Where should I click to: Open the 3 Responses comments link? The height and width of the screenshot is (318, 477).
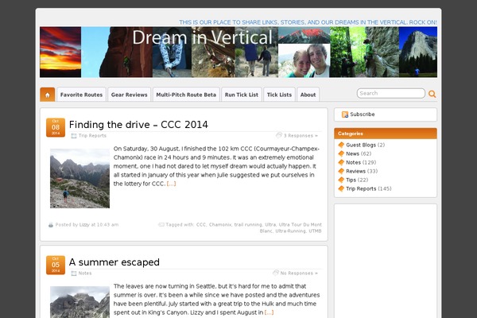[x=301, y=136]
